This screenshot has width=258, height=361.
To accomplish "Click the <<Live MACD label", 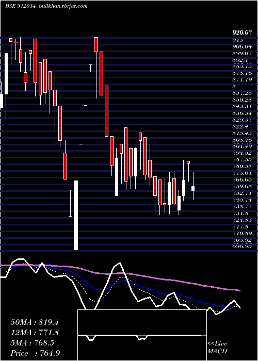I will point(217,348).
